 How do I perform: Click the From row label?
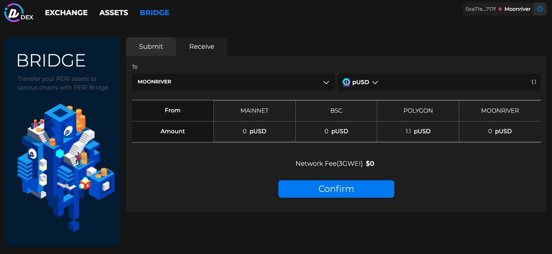[173, 111]
